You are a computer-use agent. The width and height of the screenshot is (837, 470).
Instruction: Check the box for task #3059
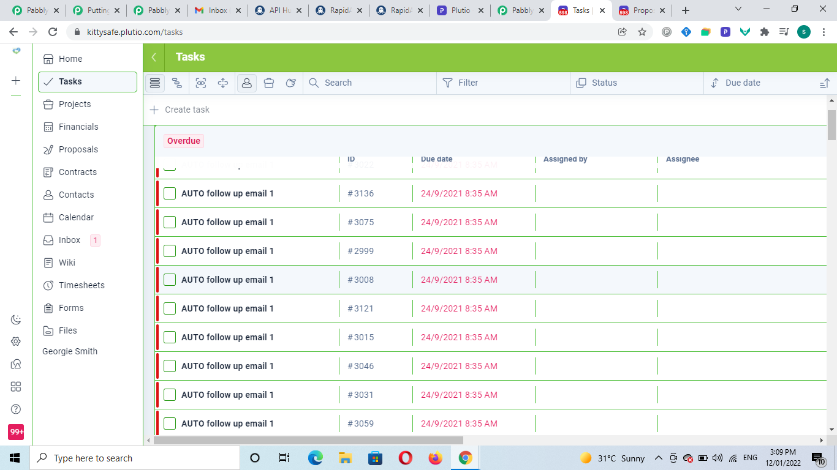point(170,423)
